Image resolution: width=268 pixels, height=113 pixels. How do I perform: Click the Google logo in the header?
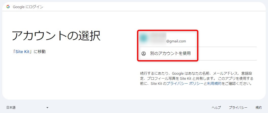[8, 7]
